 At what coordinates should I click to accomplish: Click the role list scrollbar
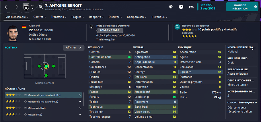(83, 99)
